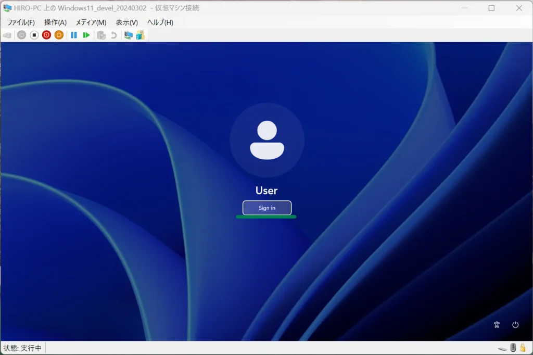Turn off the VM with the stop icon
This screenshot has width=533, height=355.
point(34,35)
